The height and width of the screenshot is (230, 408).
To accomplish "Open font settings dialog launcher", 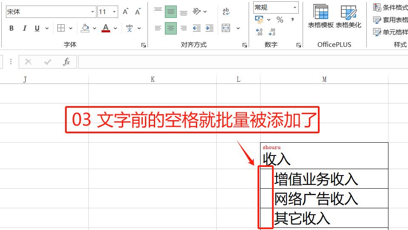I will [x=143, y=45].
